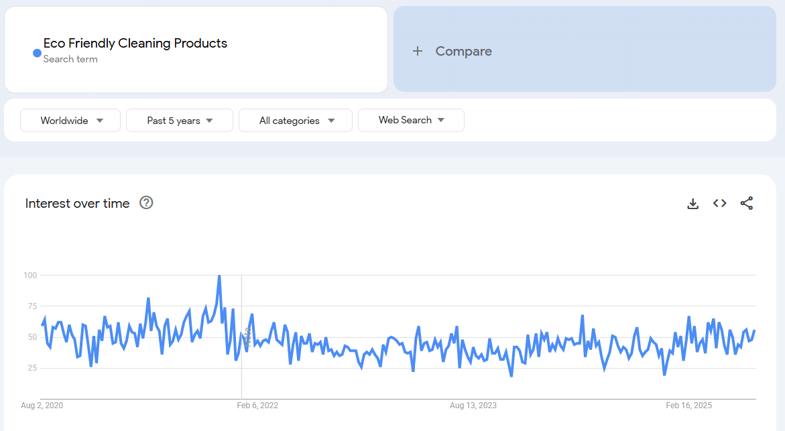The width and height of the screenshot is (785, 431).
Task: Edit the Eco Friendly Cleaning Products term
Action: pos(135,44)
